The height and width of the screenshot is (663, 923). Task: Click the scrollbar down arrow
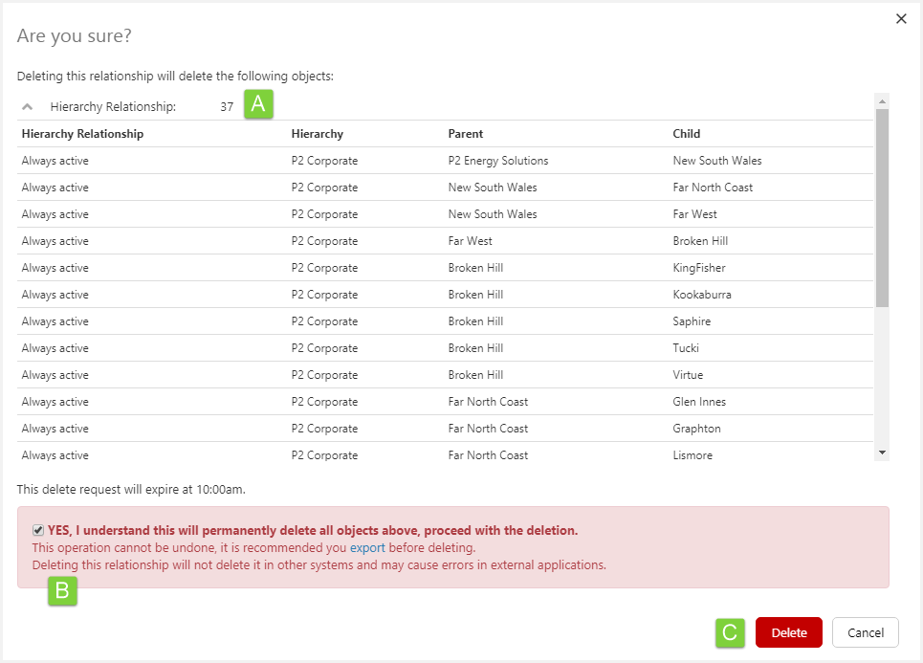point(882,453)
